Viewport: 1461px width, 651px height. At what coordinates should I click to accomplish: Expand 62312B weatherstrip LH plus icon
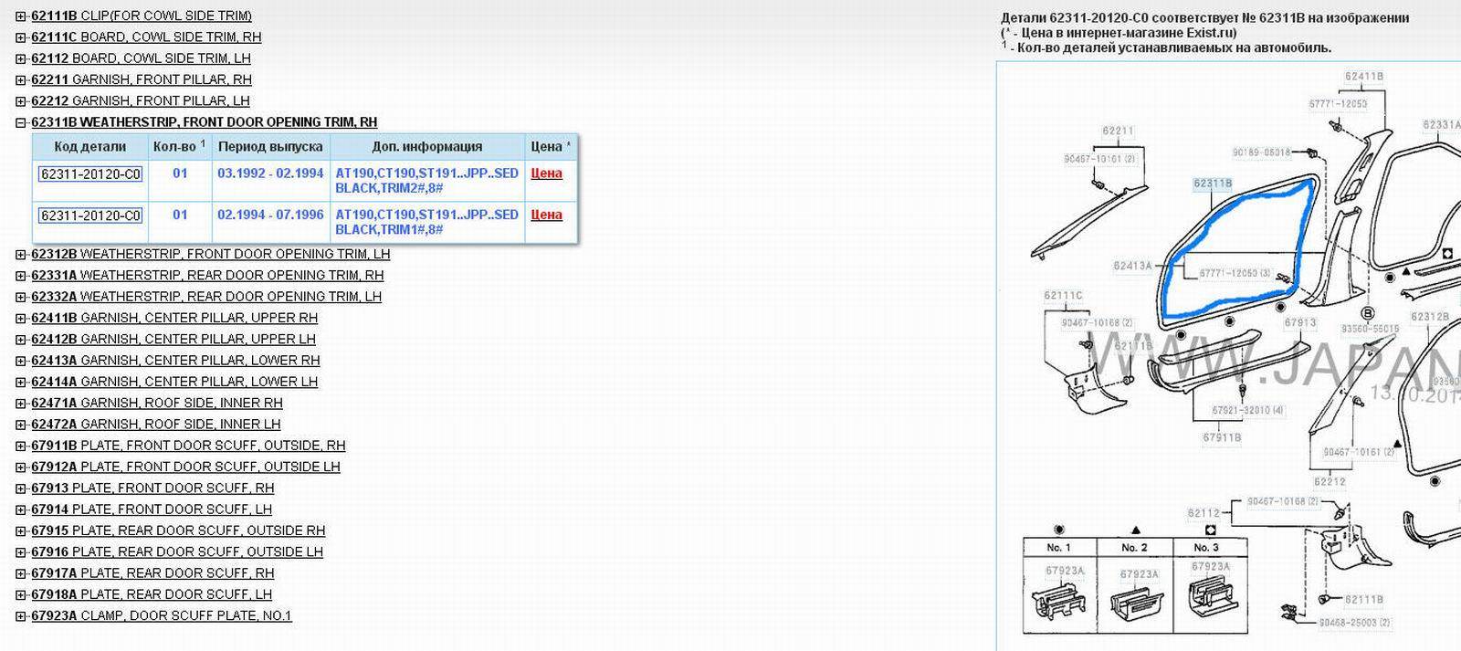coord(21,255)
